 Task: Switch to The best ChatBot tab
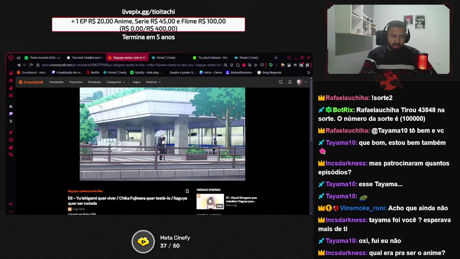click(85, 58)
